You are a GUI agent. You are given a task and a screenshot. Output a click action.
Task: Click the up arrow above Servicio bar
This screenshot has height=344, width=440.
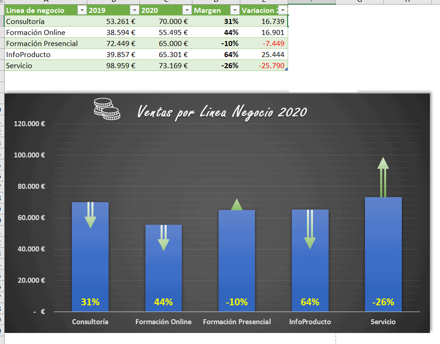383,177
